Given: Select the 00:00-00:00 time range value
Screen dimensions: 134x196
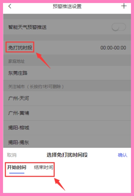Looking at the screenshot, I should point(113,48).
